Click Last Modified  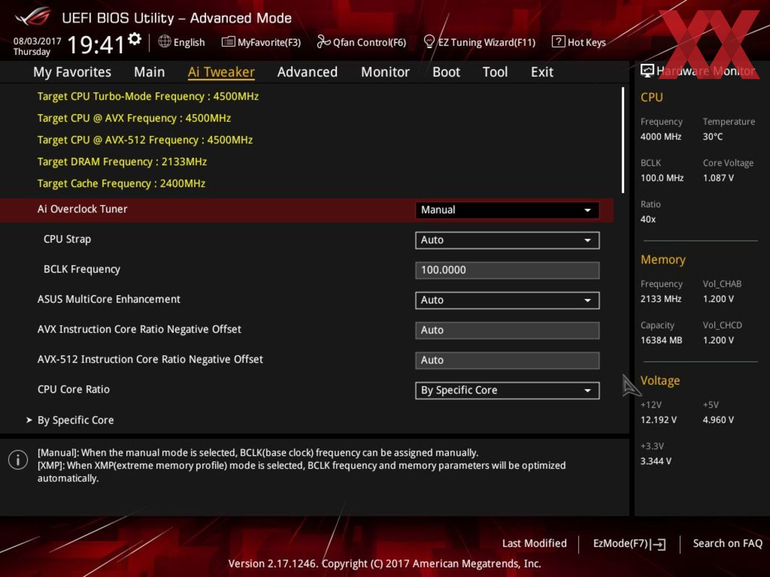point(534,544)
